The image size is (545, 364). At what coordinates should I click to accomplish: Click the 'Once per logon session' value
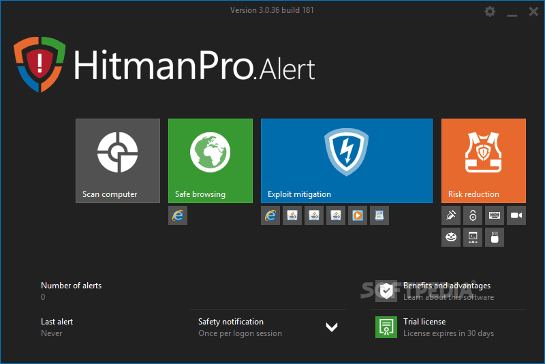240,333
